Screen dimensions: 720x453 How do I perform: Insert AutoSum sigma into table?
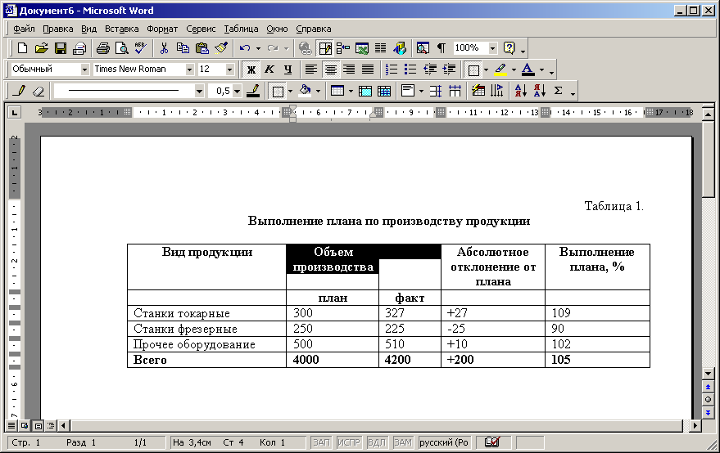559,91
